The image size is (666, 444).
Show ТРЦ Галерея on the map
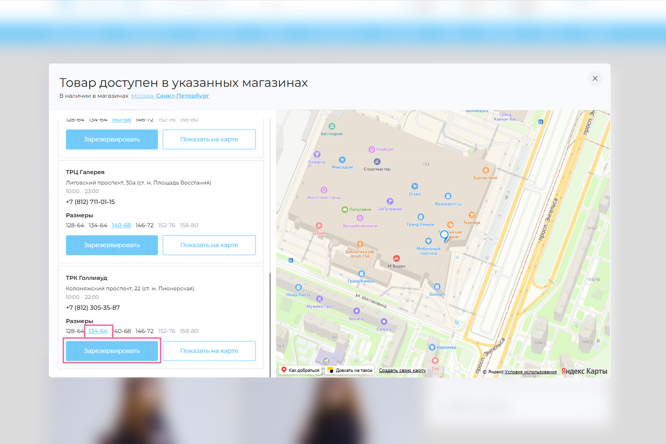point(209,245)
